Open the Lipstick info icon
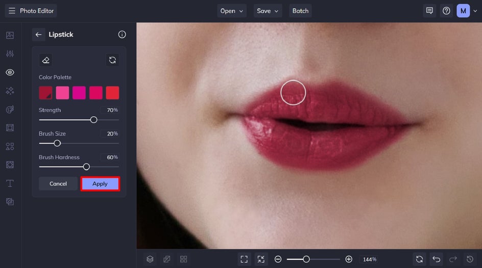Viewport: 482px width, 268px height. click(122, 35)
